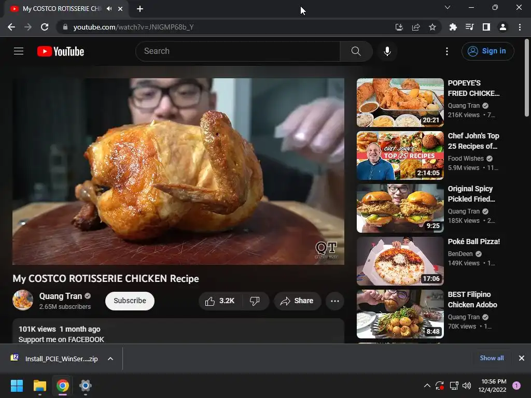This screenshot has height=398, width=531.
Task: Open a new tab with plus button
Action: pos(140,9)
